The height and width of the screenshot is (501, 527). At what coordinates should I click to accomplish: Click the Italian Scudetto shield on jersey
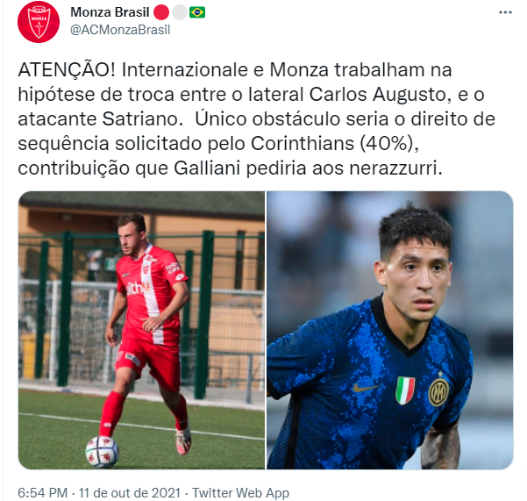coord(405,390)
